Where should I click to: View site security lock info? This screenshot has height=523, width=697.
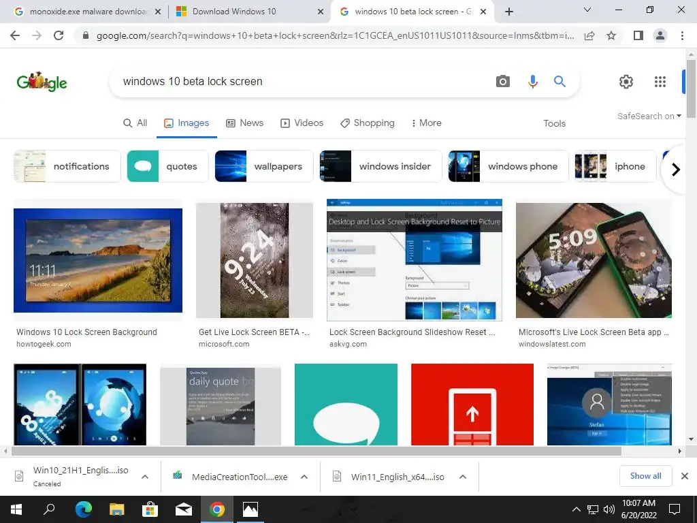point(86,35)
